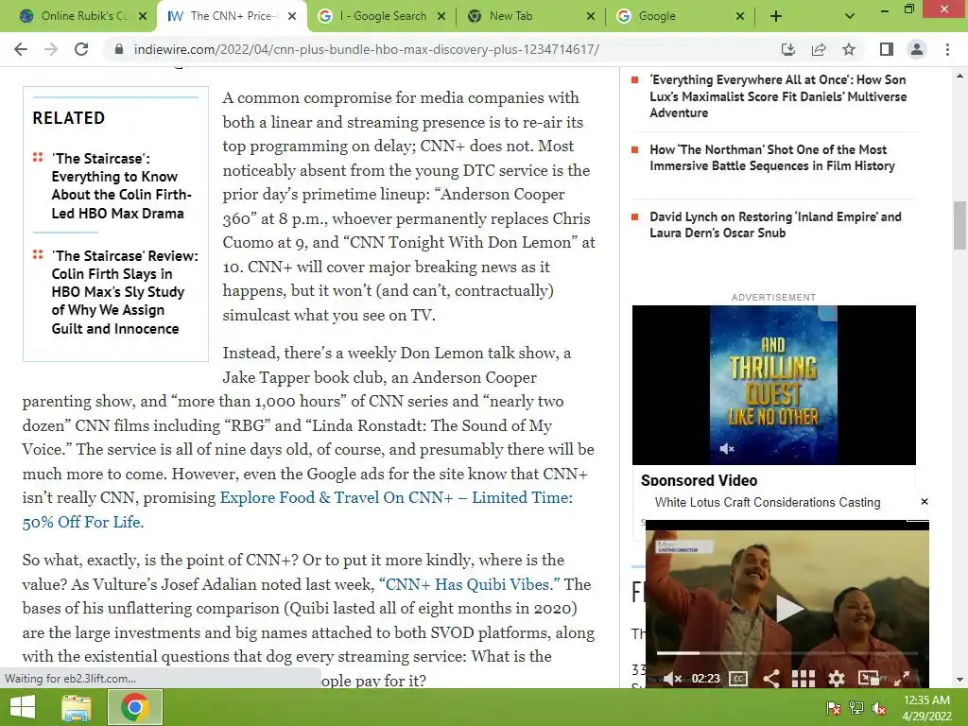Click the scrollbar up arrow

[959, 76]
